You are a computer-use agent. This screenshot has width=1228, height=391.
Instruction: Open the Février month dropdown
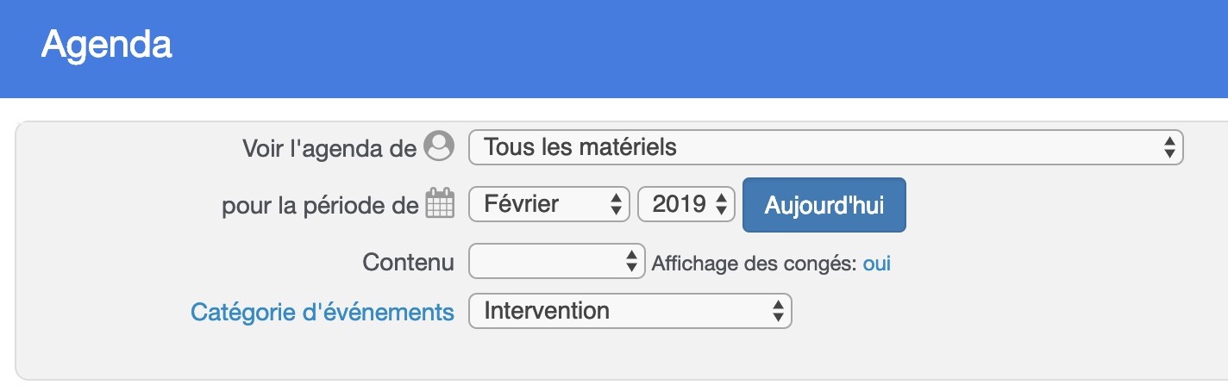549,205
